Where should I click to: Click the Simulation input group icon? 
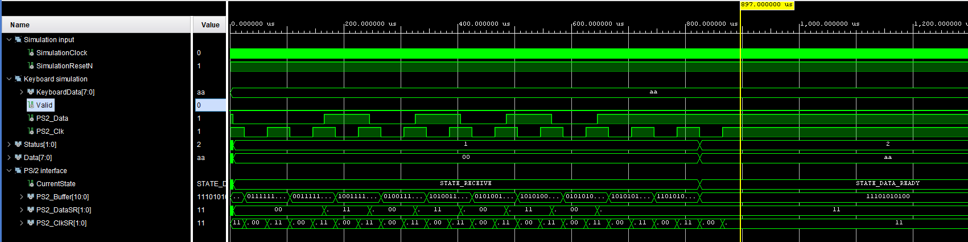point(18,39)
